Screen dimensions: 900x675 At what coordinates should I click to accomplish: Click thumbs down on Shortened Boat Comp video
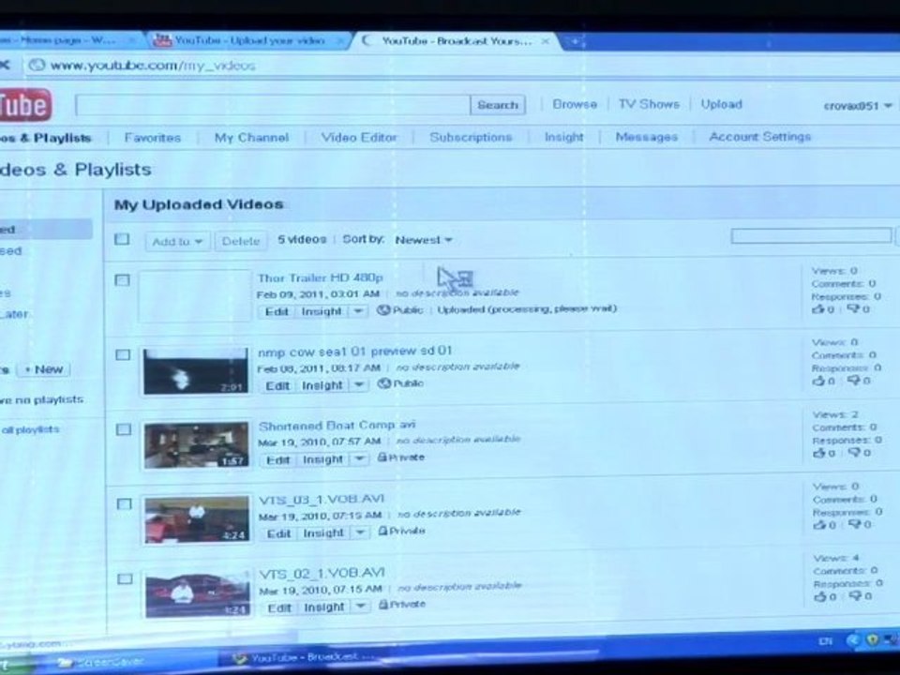click(x=855, y=453)
